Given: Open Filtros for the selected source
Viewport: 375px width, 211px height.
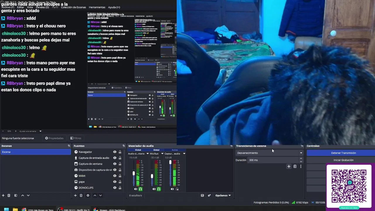Looking at the screenshot, I should (76, 138).
